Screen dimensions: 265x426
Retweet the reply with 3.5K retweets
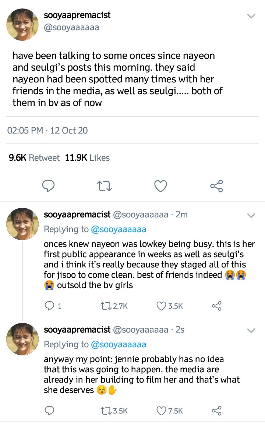[106, 411]
